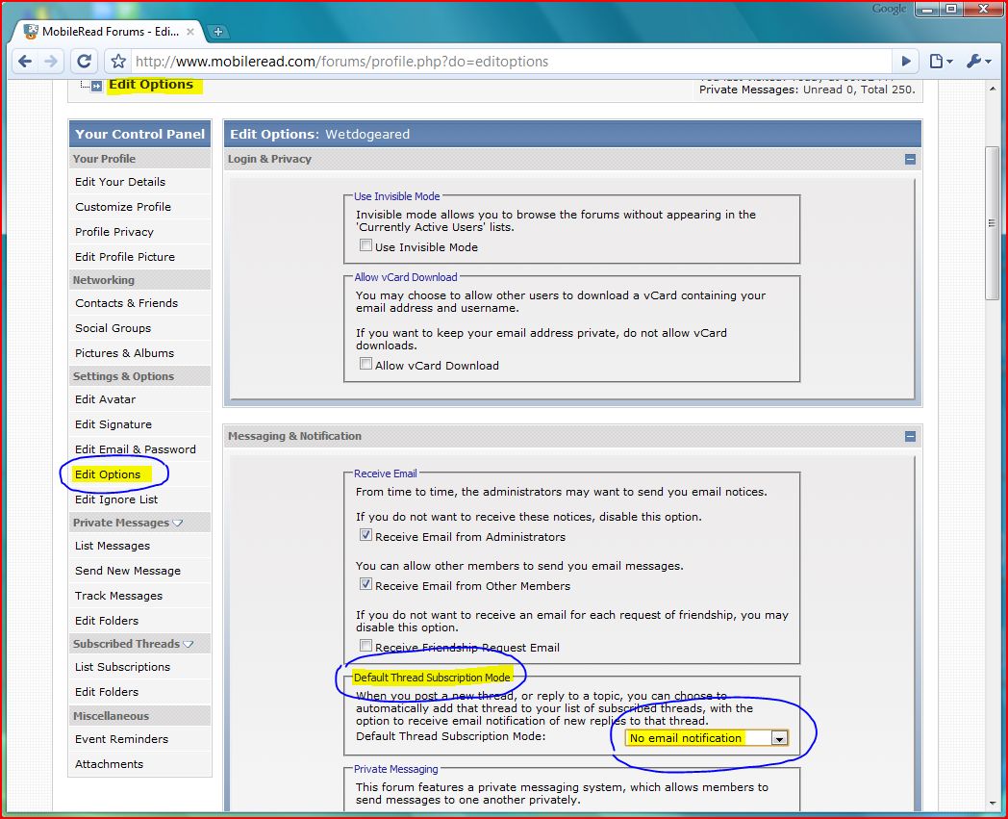Screen dimensions: 1008x819
Task: Open Edit Email & Password
Action: coord(136,449)
